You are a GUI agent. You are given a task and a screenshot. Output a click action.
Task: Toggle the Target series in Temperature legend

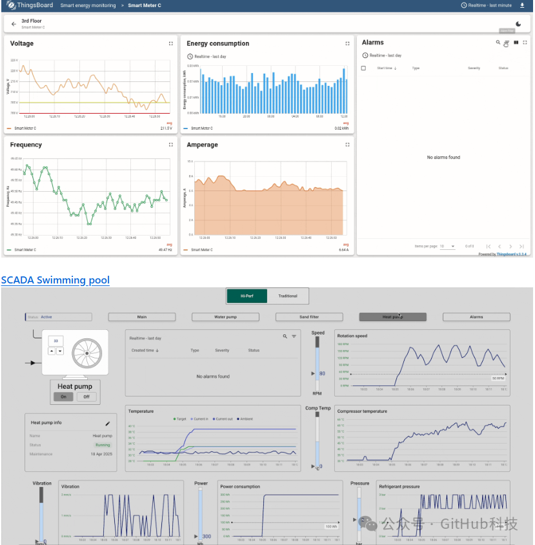pyautogui.click(x=179, y=419)
